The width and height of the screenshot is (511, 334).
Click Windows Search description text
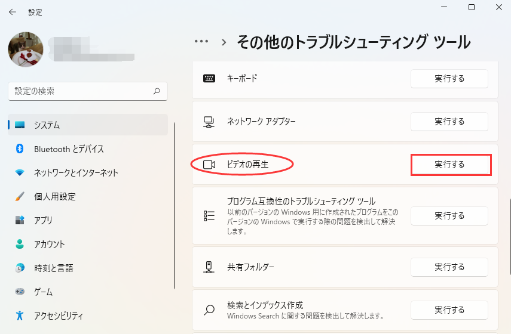pos(305,316)
